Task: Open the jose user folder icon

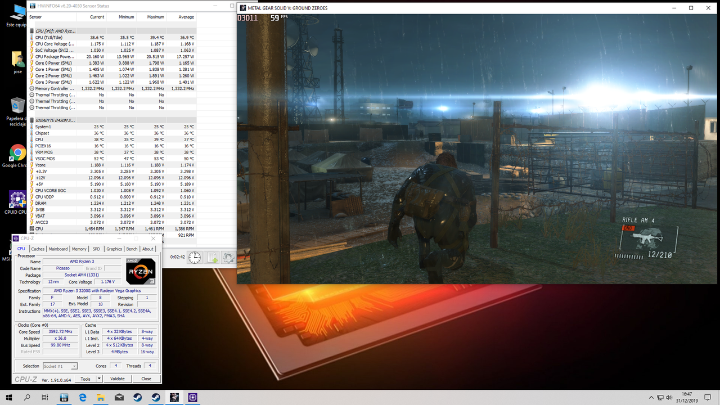Action: pos(17,62)
